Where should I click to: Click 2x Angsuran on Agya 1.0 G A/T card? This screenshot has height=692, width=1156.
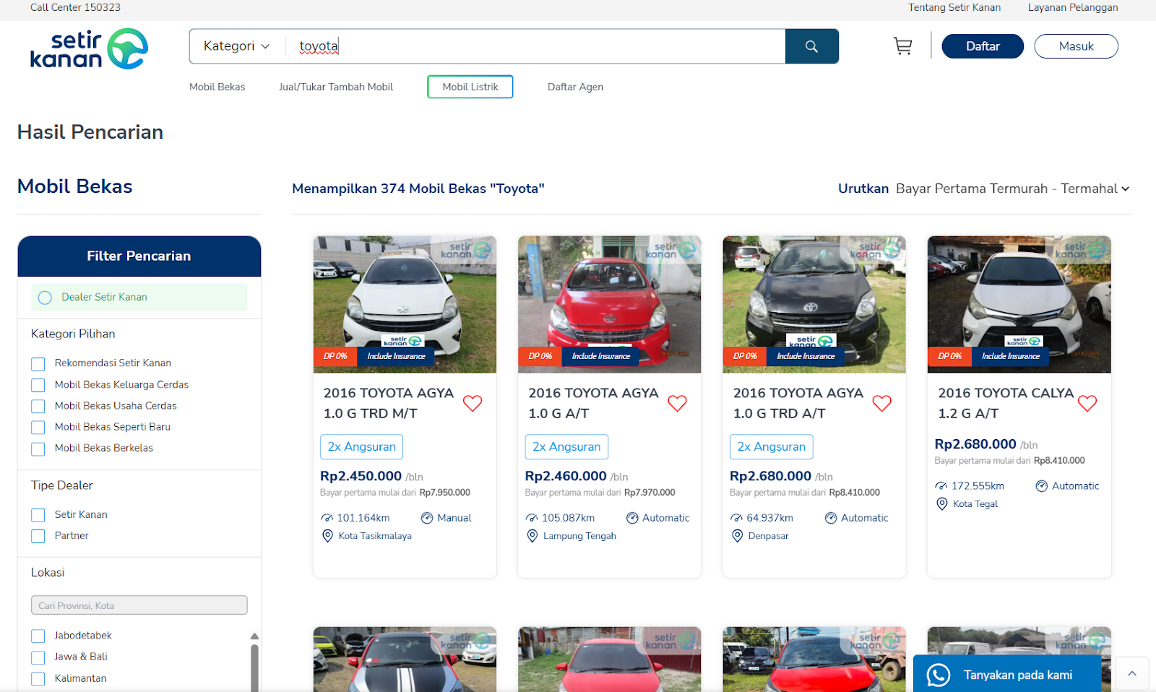tap(566, 446)
